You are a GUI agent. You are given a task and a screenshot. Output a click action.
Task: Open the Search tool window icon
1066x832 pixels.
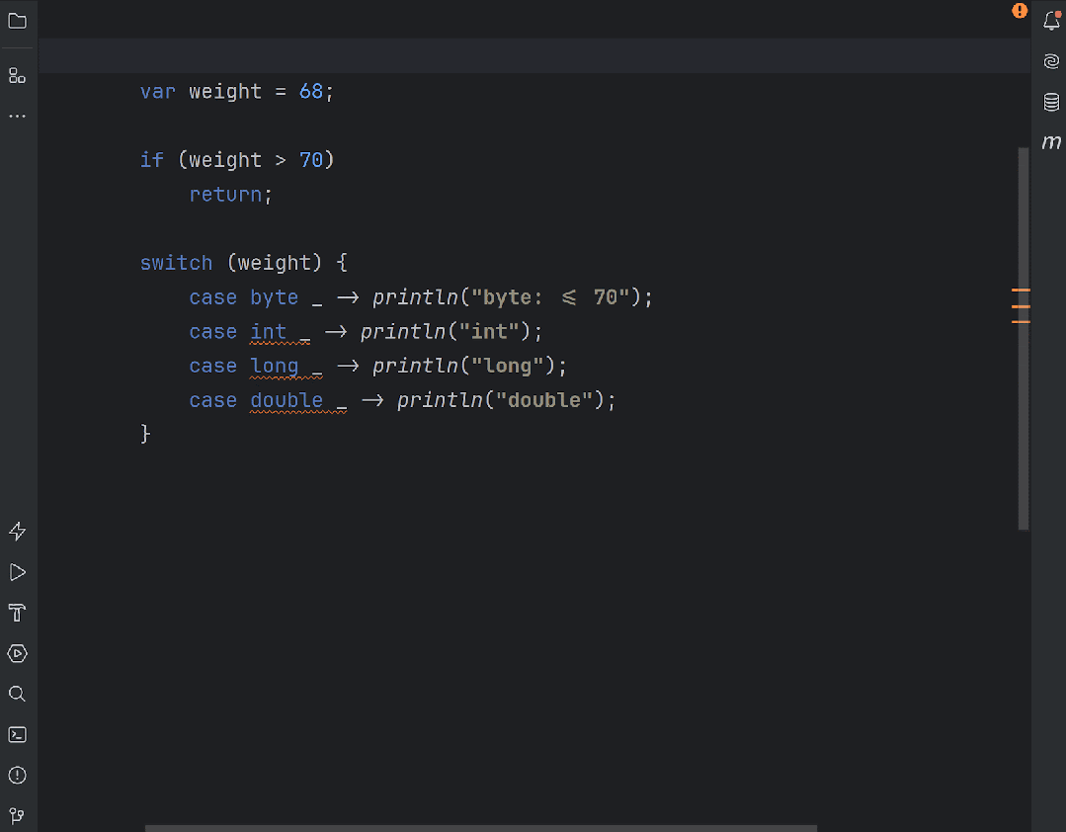coord(17,694)
